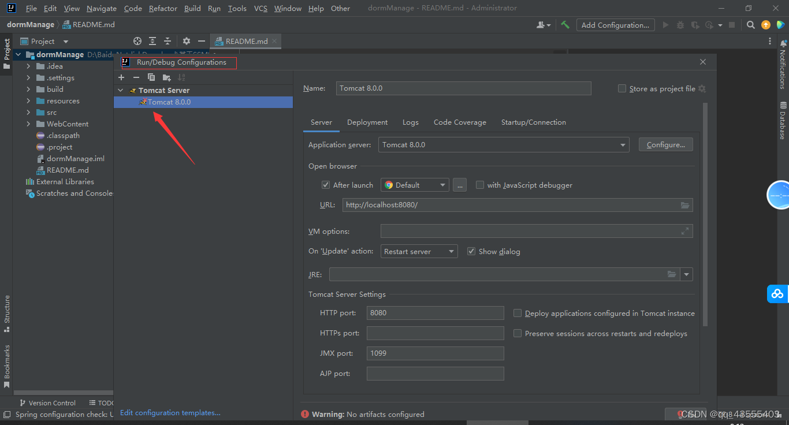Enable Deploy applications configured in Tomcat instance

(x=518, y=313)
